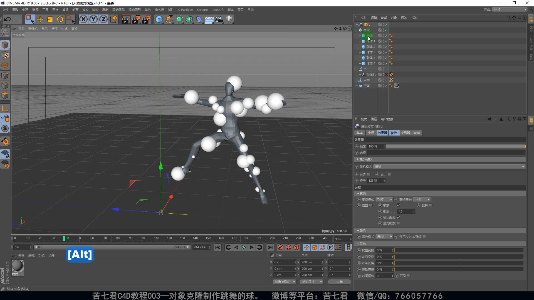Viewport: 534px width, 300px height.
Task: Open the X-Particles menu
Action: [185, 10]
